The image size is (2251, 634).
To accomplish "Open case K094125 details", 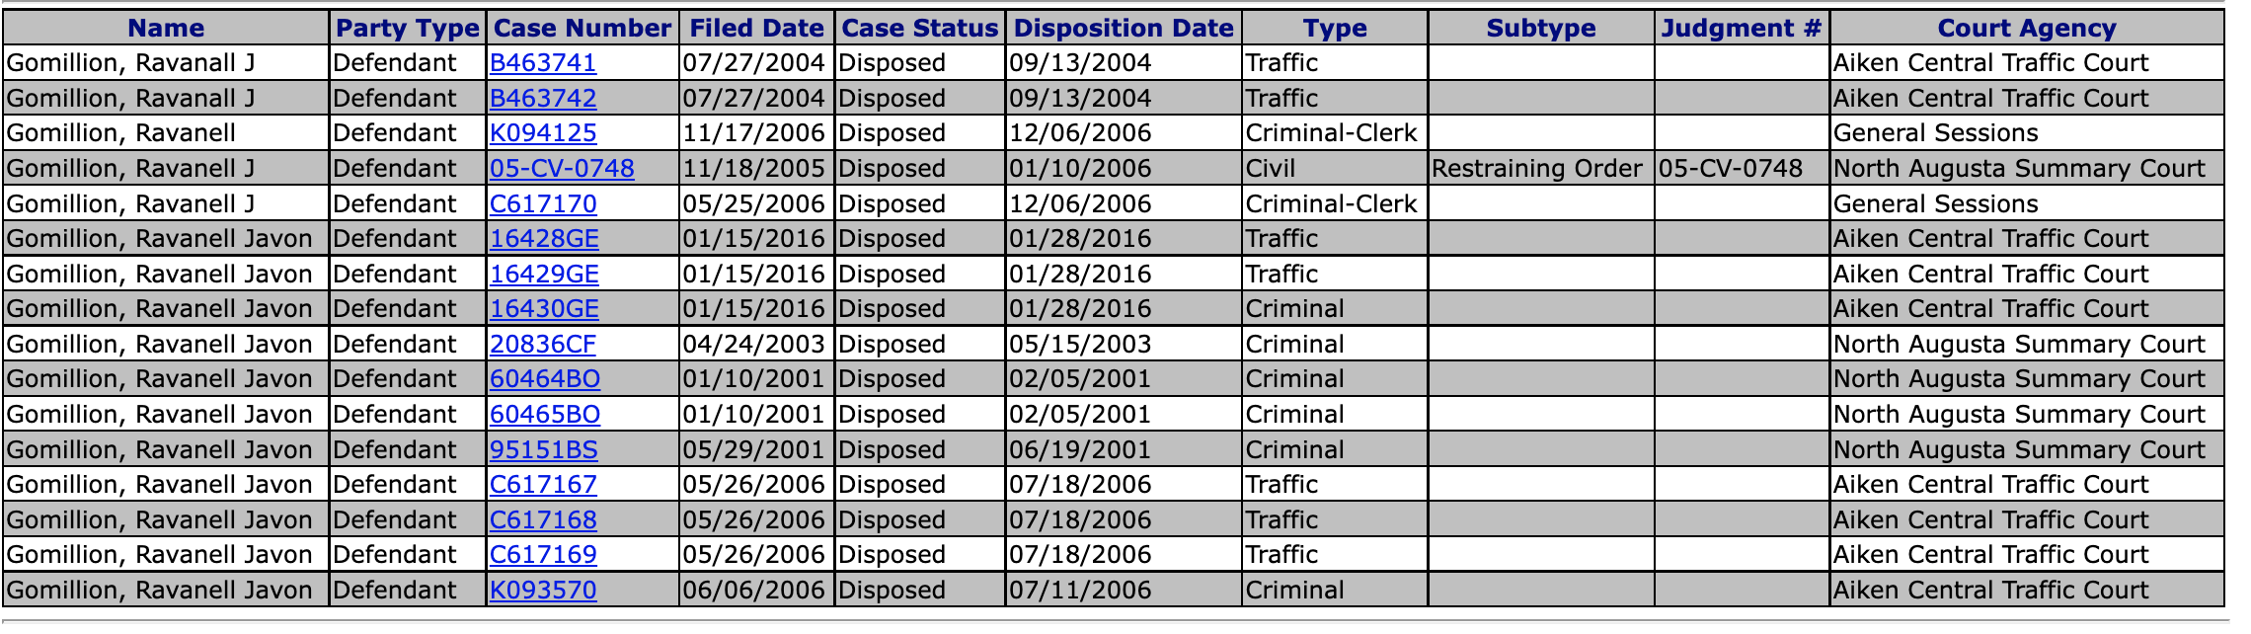I will [x=543, y=133].
